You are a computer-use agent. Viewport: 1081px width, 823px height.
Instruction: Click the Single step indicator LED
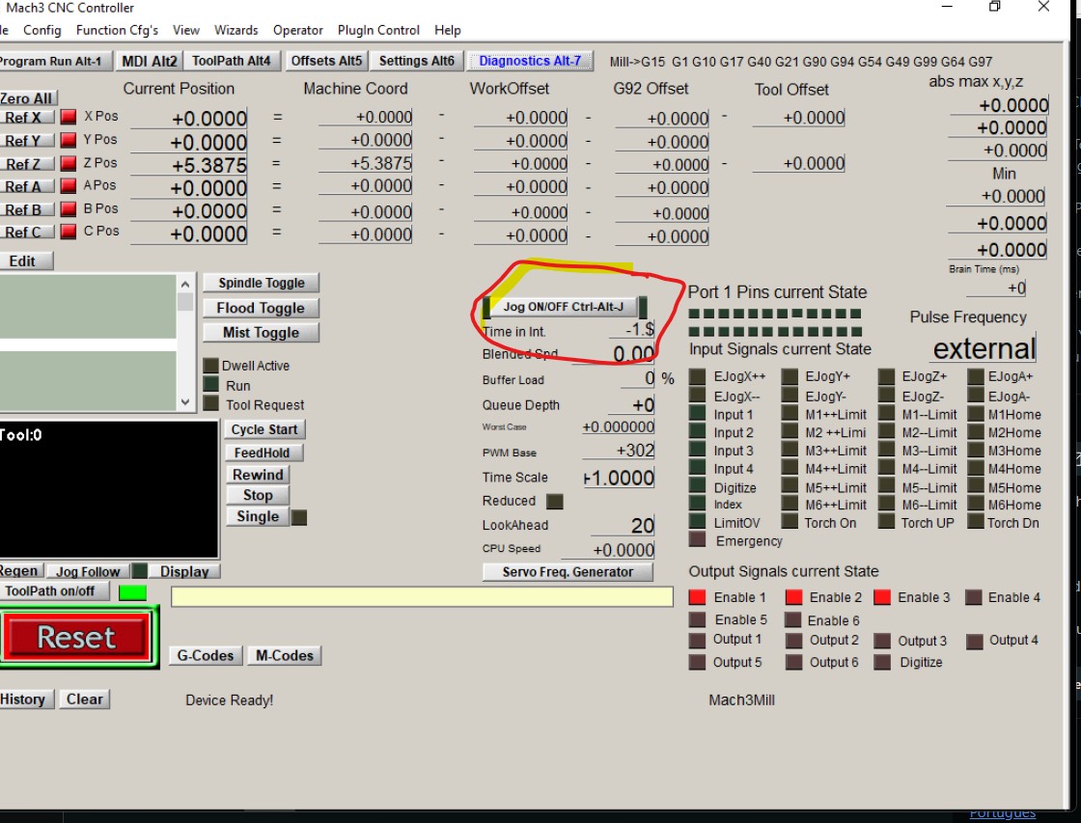[x=299, y=517]
